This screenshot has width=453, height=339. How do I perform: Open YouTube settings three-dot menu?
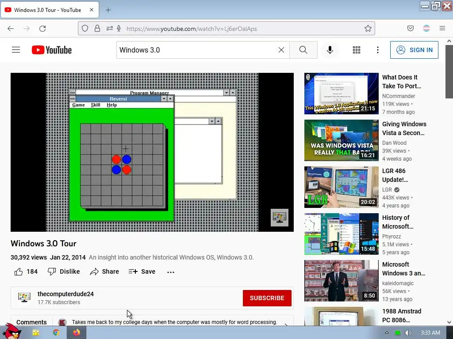378,50
